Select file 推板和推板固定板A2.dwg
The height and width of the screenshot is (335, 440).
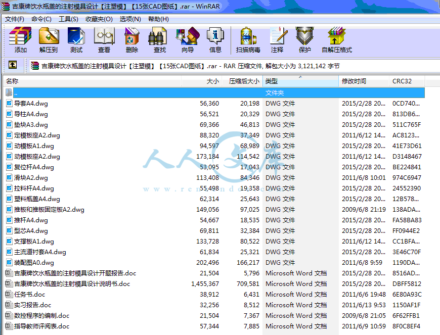pos(49,210)
